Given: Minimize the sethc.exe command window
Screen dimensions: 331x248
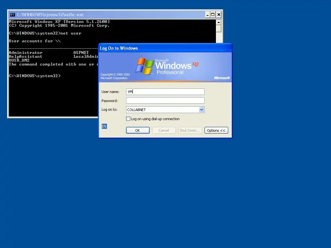Looking at the screenshot, I should tap(208, 15).
